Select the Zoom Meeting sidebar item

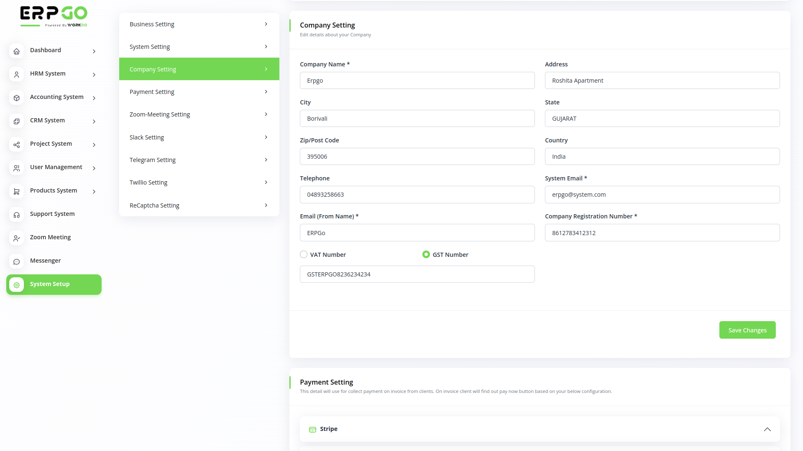point(50,237)
